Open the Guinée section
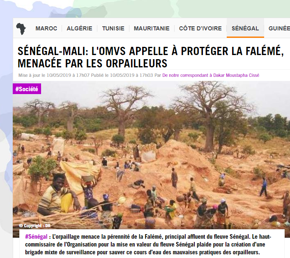 279,28
